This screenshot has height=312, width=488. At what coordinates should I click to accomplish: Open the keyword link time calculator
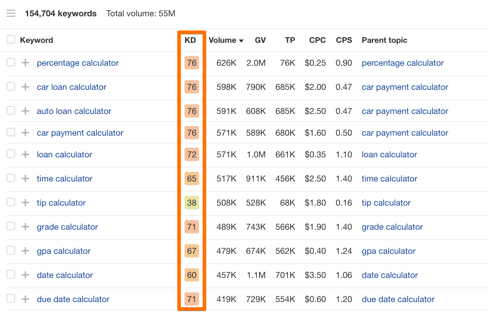pos(64,178)
